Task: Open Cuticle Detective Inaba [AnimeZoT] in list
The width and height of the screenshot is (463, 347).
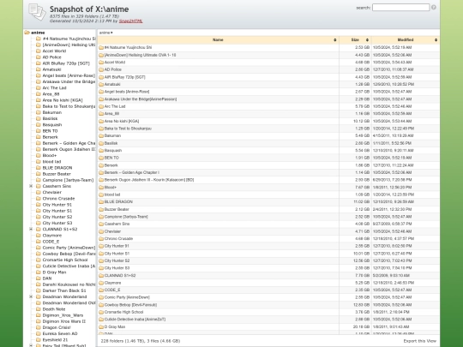Action: pyautogui.click(x=135, y=320)
